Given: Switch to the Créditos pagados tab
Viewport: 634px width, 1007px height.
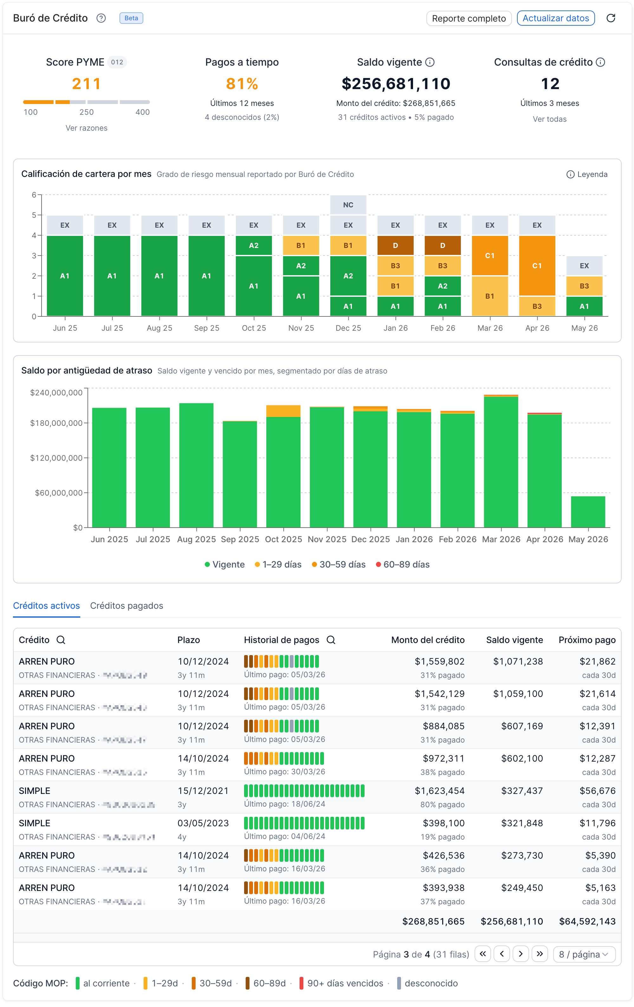Looking at the screenshot, I should (126, 605).
